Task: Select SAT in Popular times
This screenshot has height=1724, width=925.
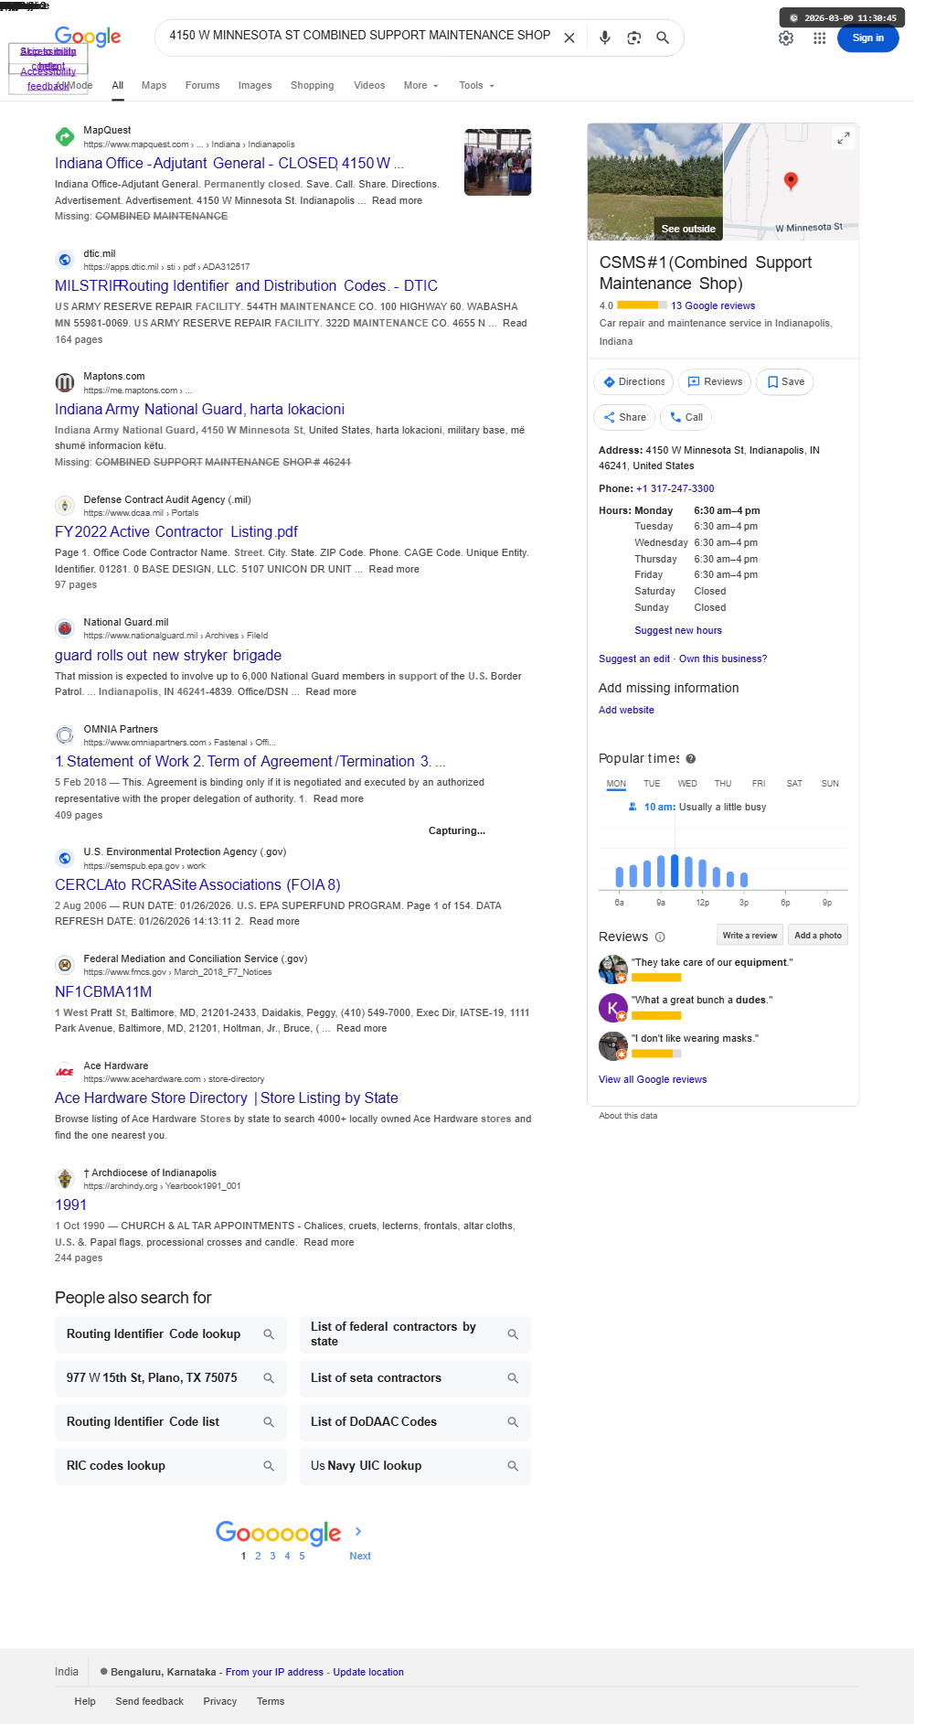Action: tap(794, 784)
